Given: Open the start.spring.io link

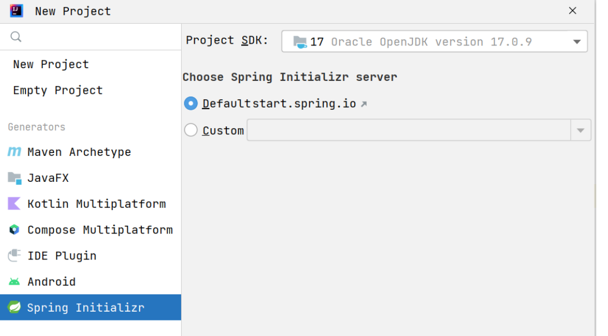Looking at the screenshot, I should (305, 104).
